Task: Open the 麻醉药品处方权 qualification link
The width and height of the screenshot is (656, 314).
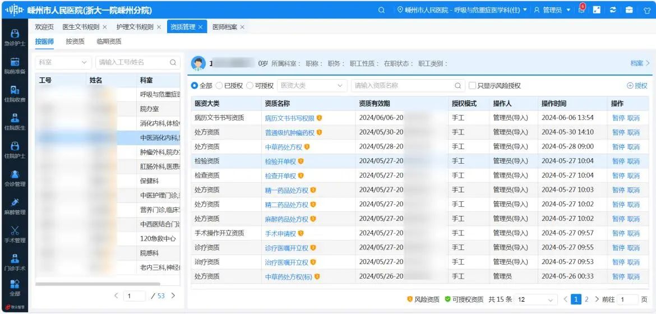Action: 287,219
